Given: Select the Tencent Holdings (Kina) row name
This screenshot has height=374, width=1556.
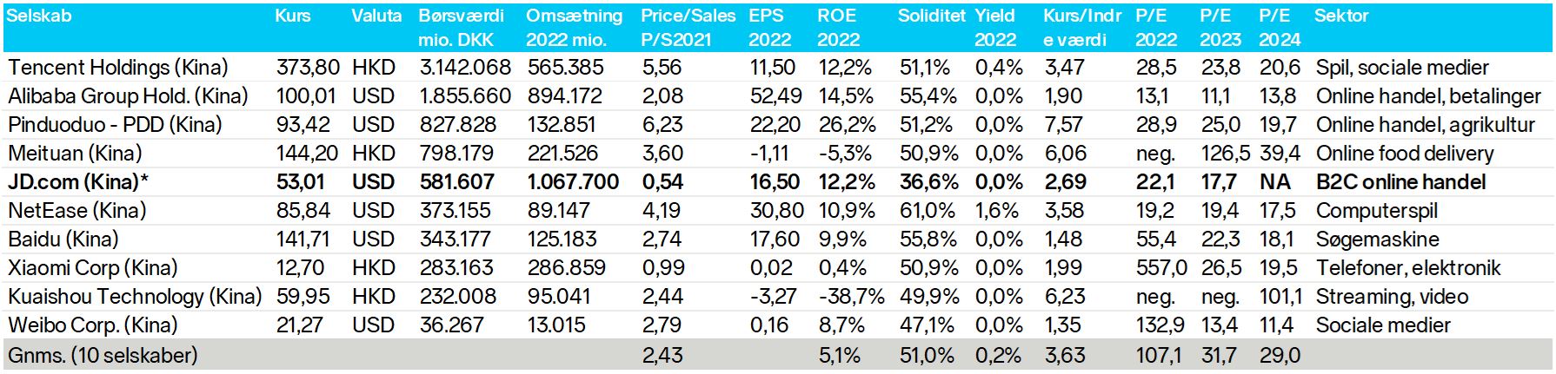Looking at the screenshot, I should tap(118, 68).
